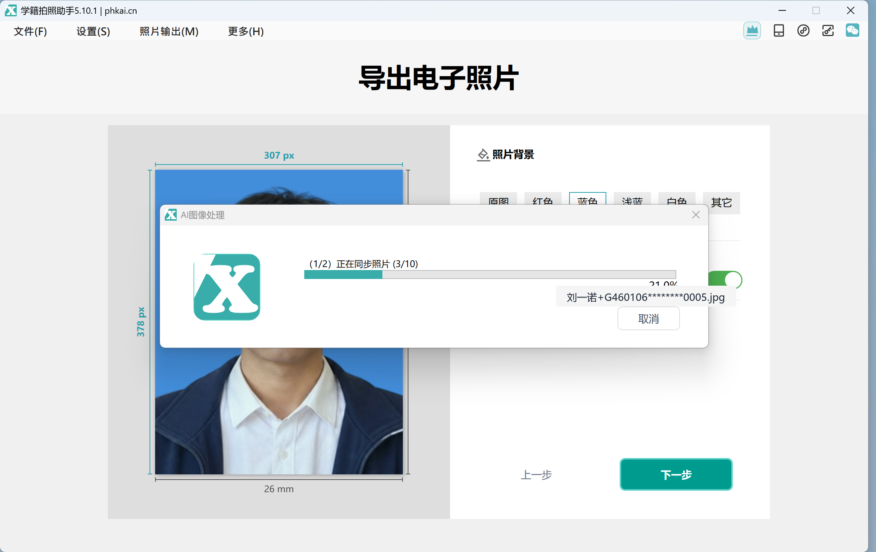
Task: Select 原图 background option
Action: (x=498, y=199)
